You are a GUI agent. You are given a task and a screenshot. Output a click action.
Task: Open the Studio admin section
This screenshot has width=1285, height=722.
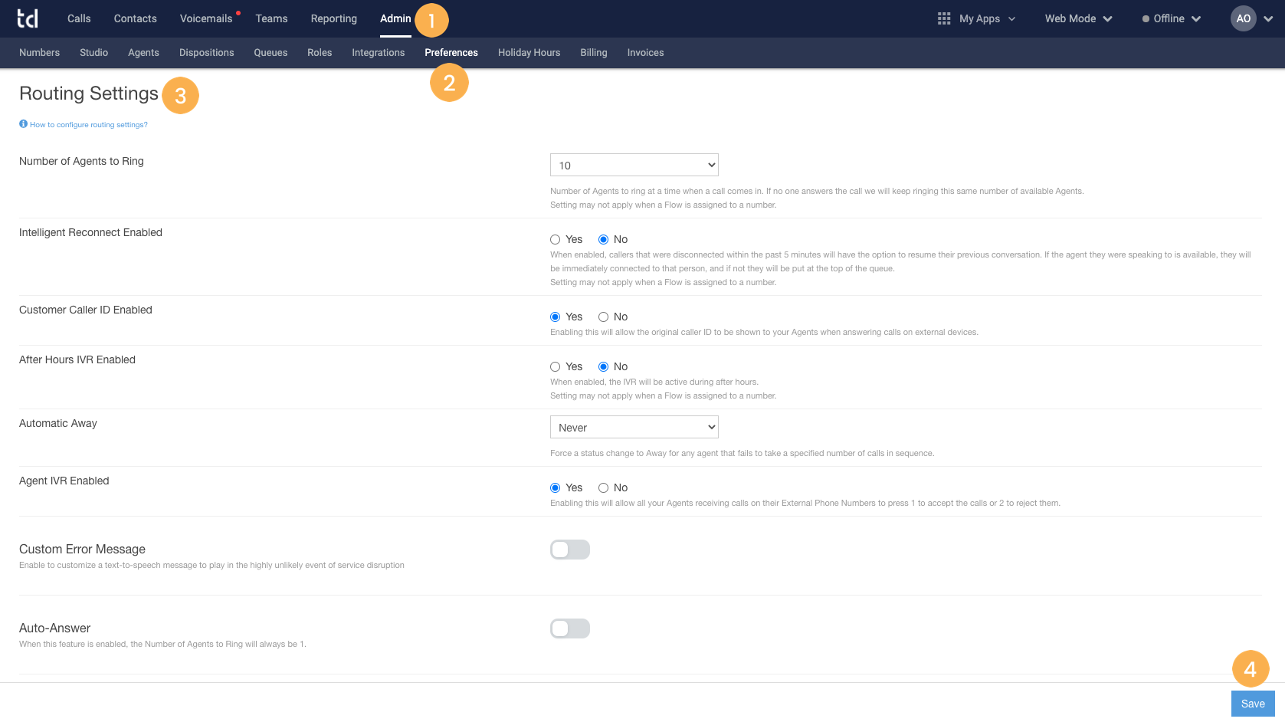click(x=93, y=53)
